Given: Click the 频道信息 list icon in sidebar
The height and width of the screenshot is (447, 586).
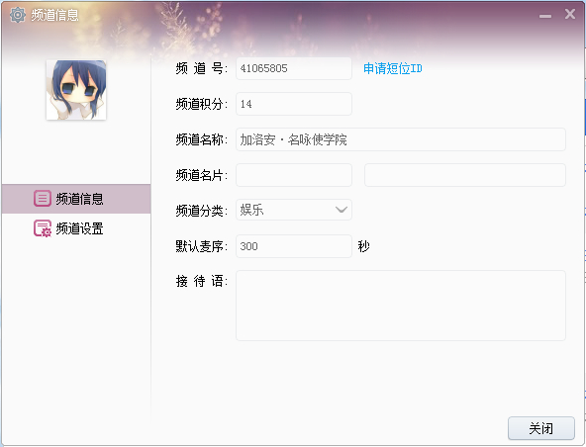Looking at the screenshot, I should (43, 199).
